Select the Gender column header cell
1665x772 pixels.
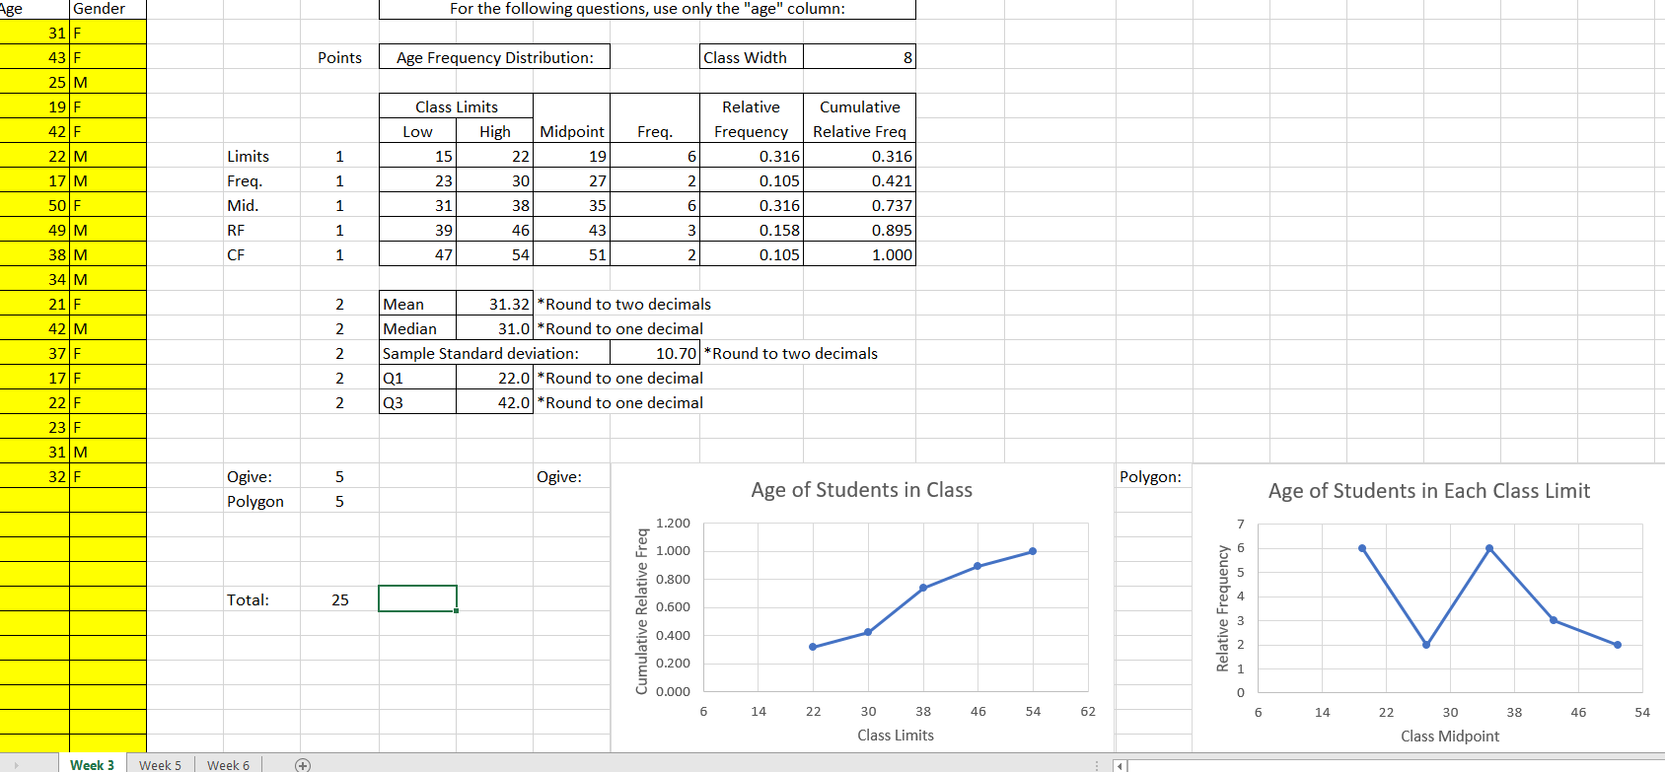click(x=108, y=9)
